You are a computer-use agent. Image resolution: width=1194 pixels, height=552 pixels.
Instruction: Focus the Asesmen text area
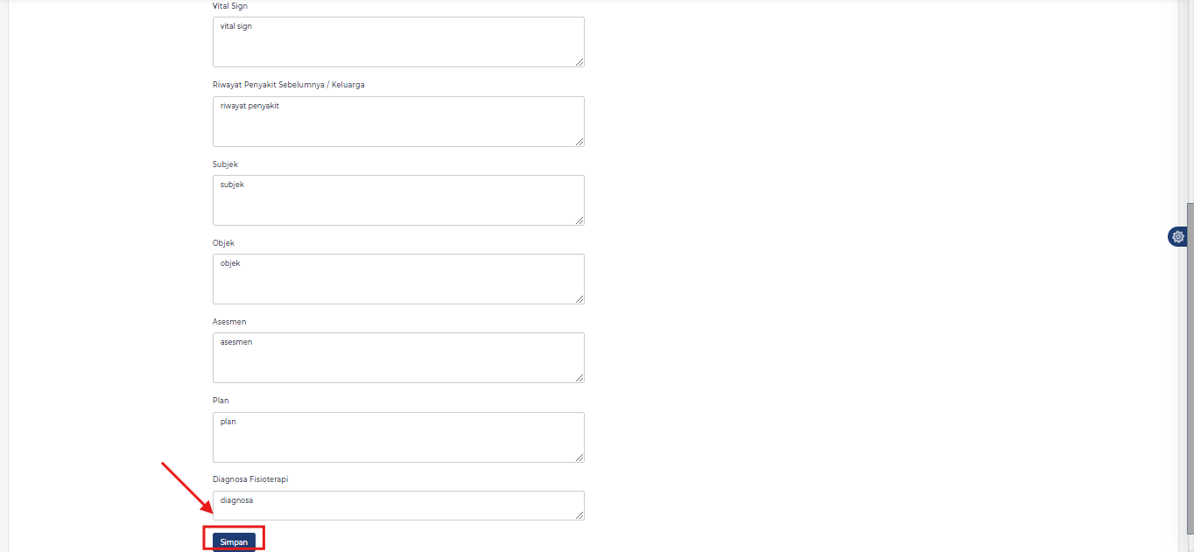point(398,357)
